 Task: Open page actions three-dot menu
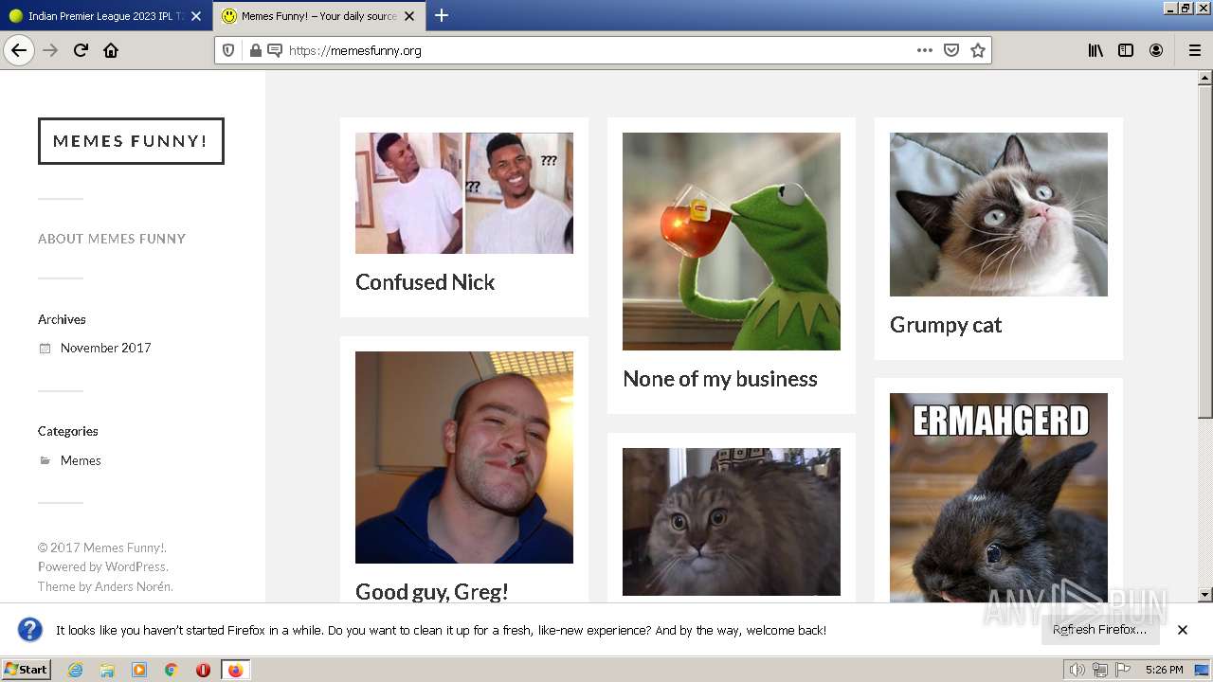pyautogui.click(x=925, y=50)
